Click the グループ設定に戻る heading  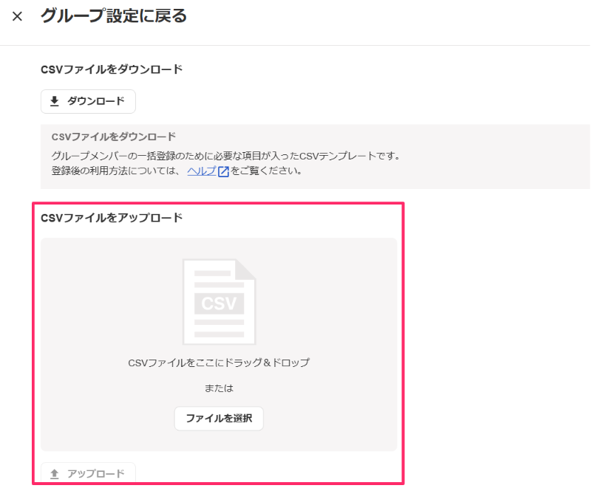[x=114, y=16]
